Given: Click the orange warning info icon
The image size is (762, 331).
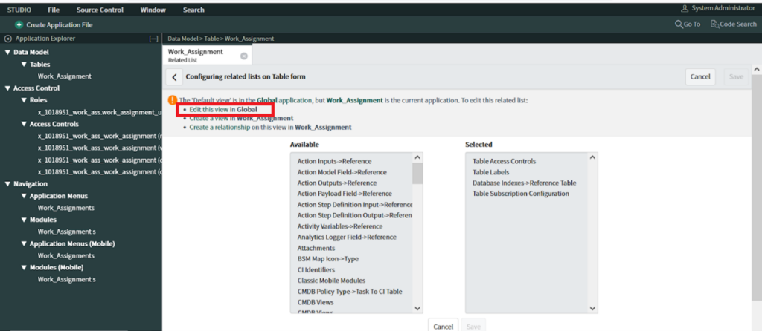Looking at the screenshot, I should click(172, 99).
